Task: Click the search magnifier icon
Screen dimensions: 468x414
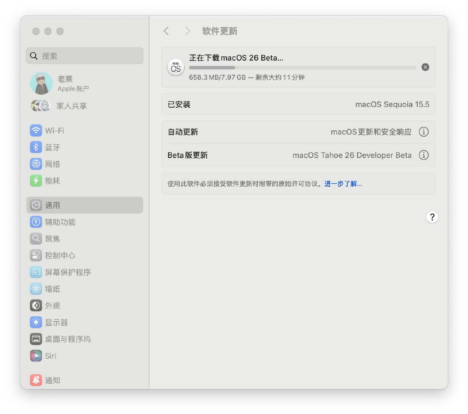Action: [x=34, y=56]
